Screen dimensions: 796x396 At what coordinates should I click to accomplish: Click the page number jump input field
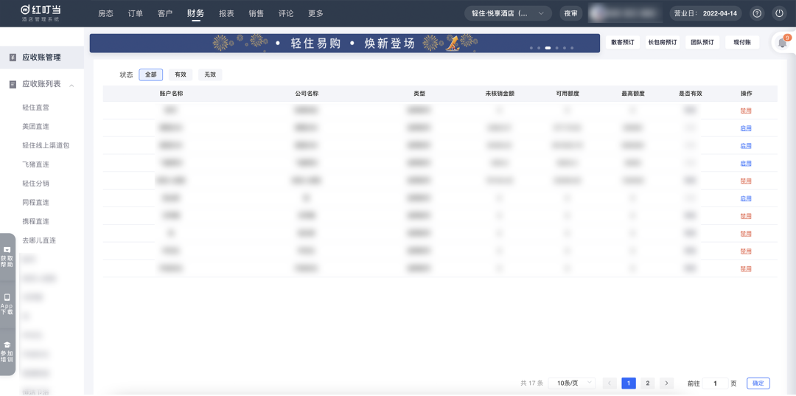pyautogui.click(x=715, y=383)
